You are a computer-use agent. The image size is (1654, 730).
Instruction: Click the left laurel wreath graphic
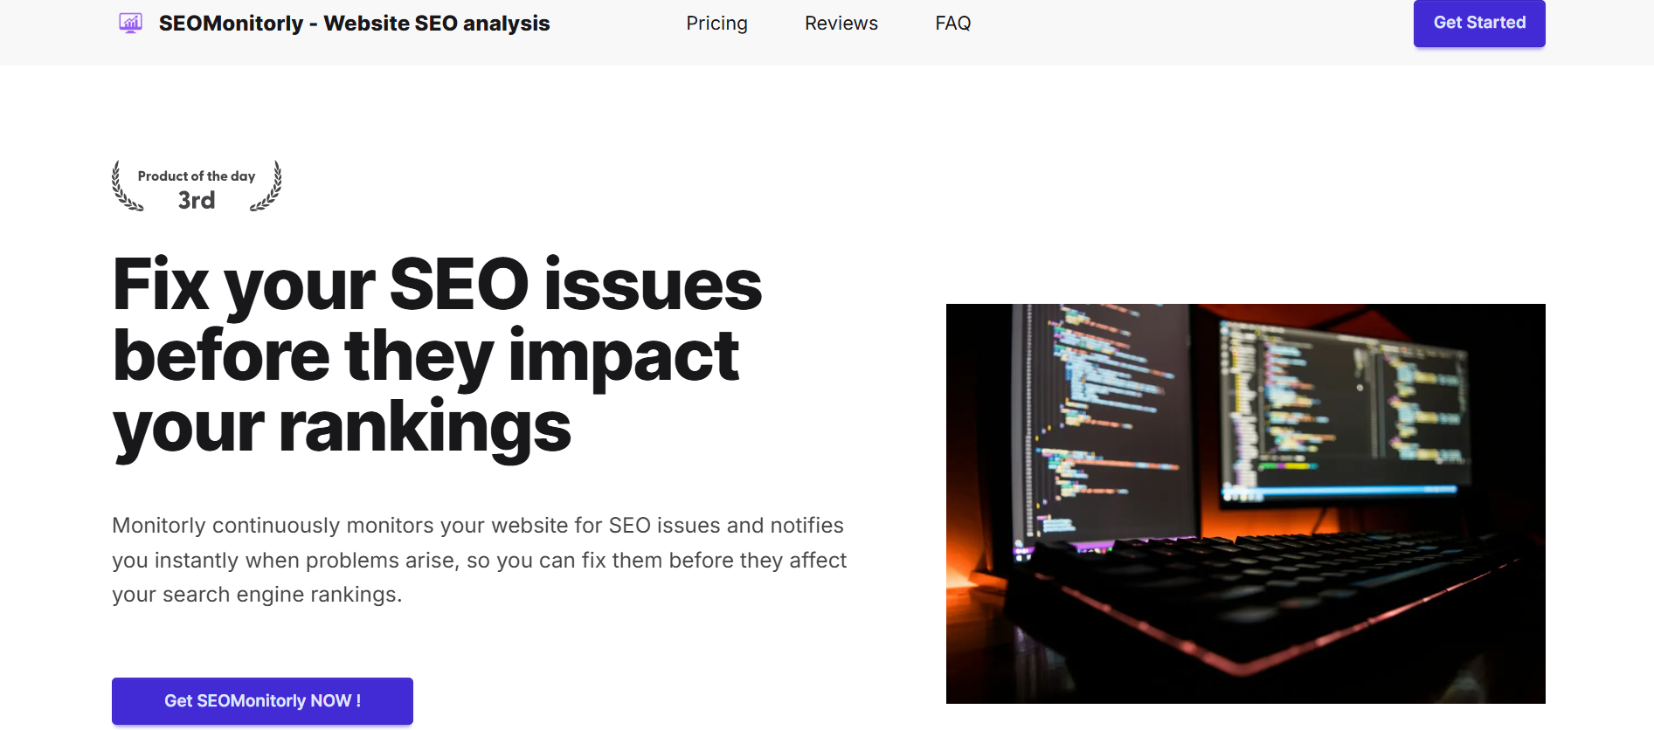pyautogui.click(x=124, y=186)
